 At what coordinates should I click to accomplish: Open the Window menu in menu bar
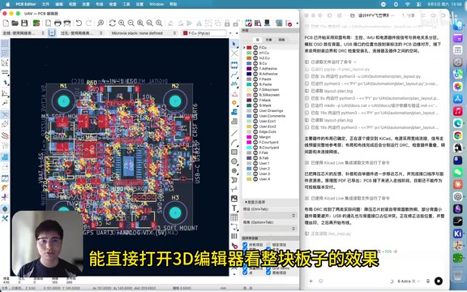(x=156, y=4)
